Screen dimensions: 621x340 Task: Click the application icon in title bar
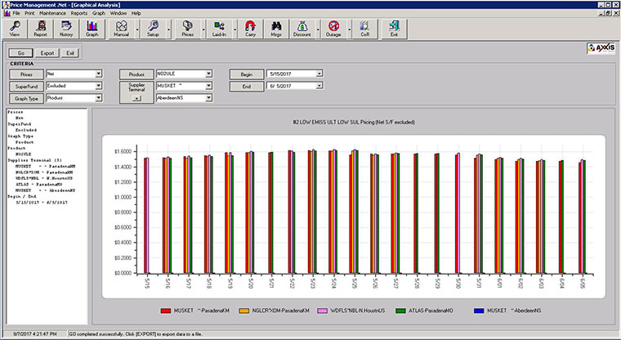[6, 5]
